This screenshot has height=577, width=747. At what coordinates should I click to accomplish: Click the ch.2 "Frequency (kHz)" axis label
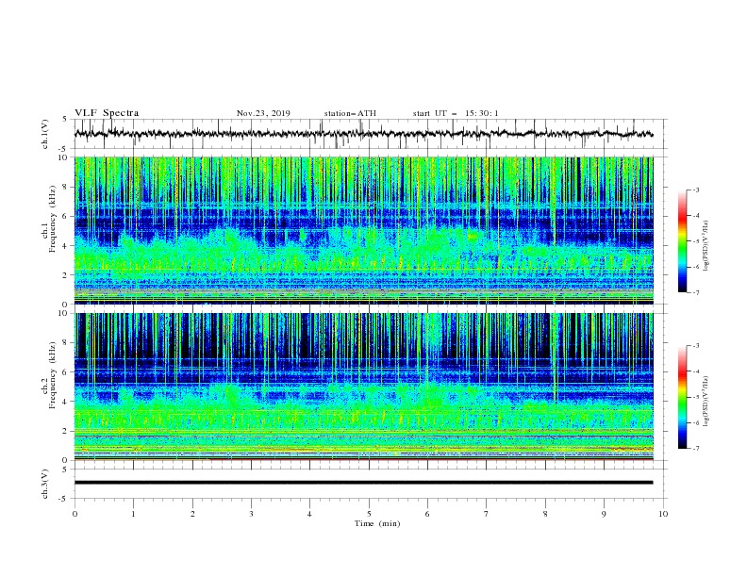(x=53, y=375)
